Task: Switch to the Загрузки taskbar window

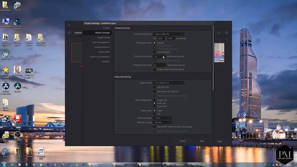Action: pos(124,165)
